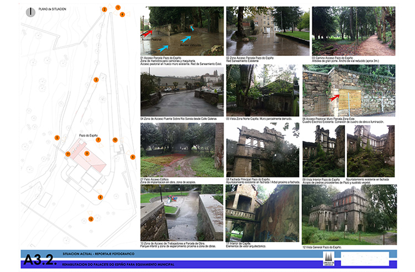The height and width of the screenshot is (272, 415).
Task: Select orange map marker number 2
Action: coord(104,9)
